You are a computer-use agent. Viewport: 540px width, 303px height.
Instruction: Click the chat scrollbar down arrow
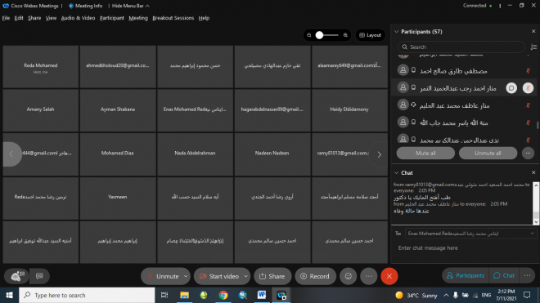coord(536,222)
